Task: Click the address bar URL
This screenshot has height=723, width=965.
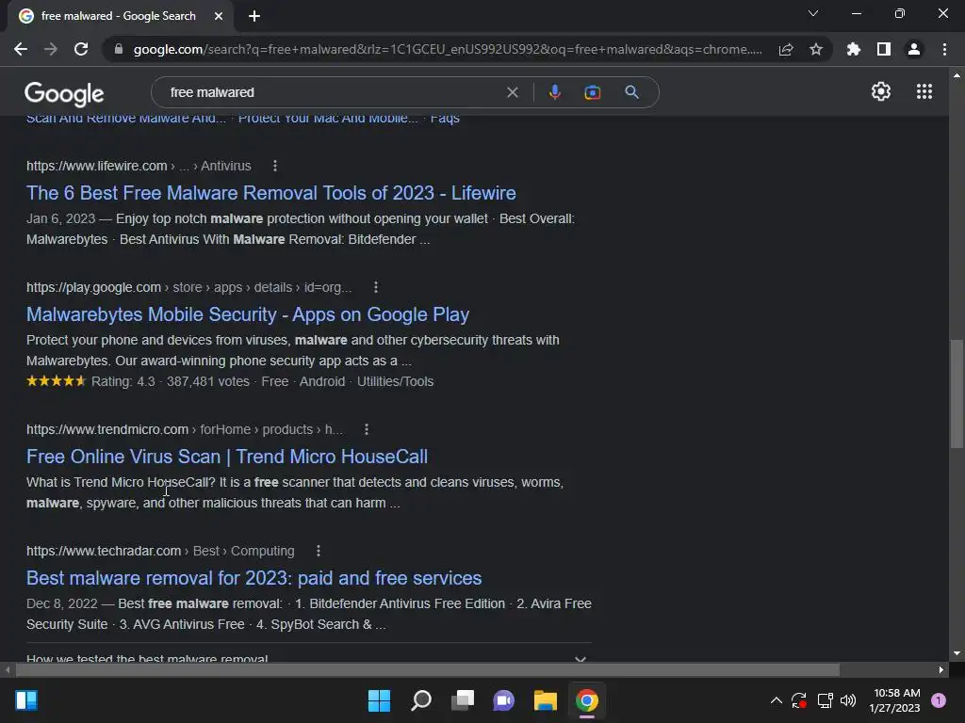Action: (x=448, y=49)
